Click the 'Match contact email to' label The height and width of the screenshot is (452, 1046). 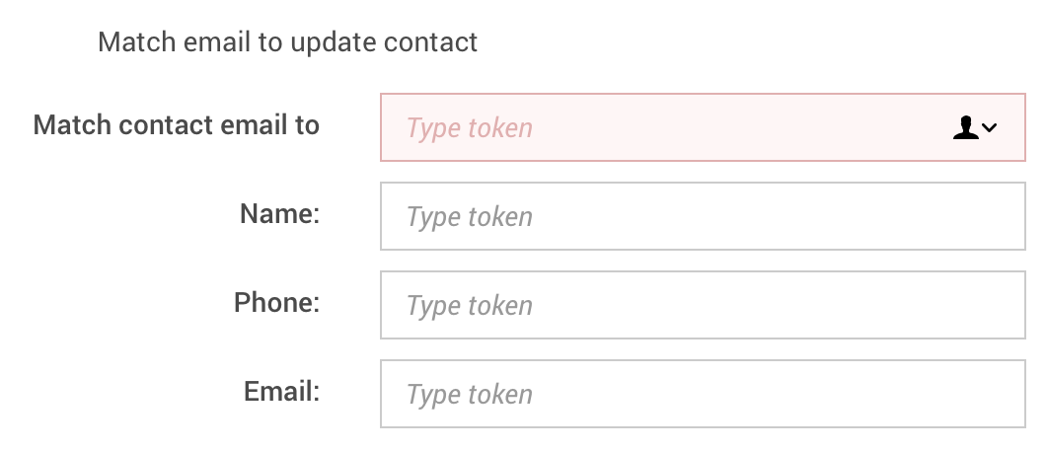pyautogui.click(x=177, y=125)
